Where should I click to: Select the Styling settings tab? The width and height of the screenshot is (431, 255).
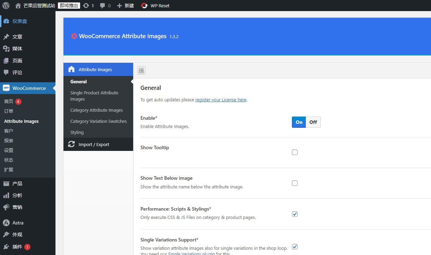[77, 132]
